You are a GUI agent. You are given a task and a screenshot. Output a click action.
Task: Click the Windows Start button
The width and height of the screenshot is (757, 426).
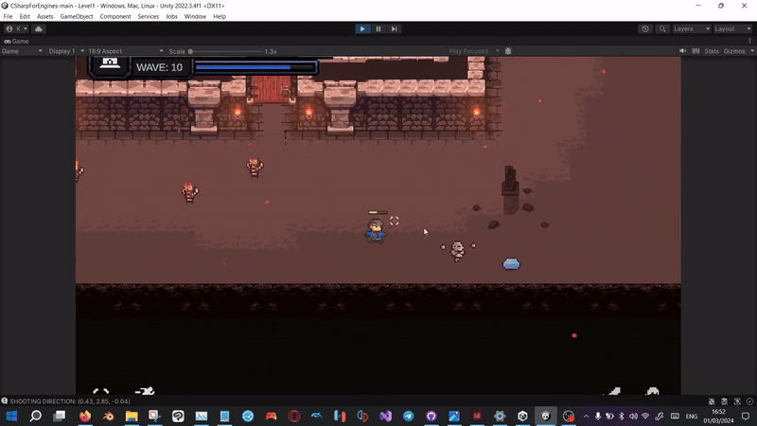[12, 416]
